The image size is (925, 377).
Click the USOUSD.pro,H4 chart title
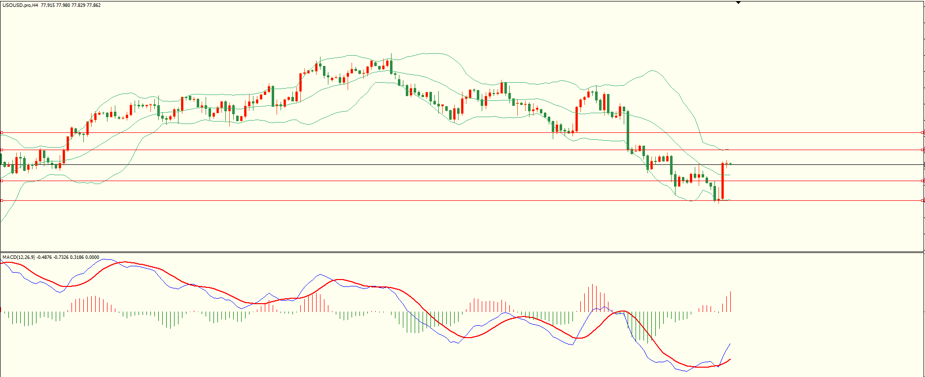(x=20, y=5)
